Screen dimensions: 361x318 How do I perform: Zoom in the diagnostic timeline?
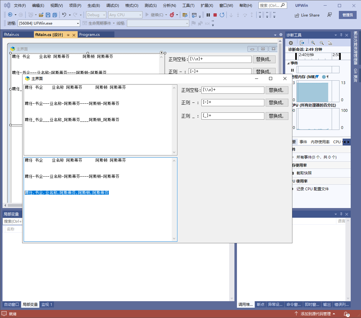313,43
